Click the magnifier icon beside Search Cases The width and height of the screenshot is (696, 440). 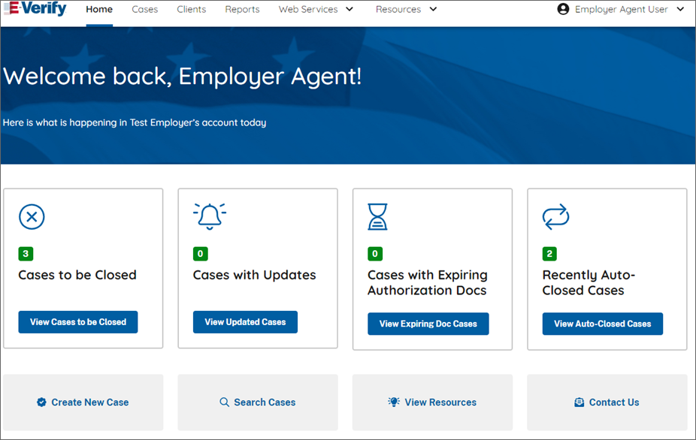[x=225, y=402]
